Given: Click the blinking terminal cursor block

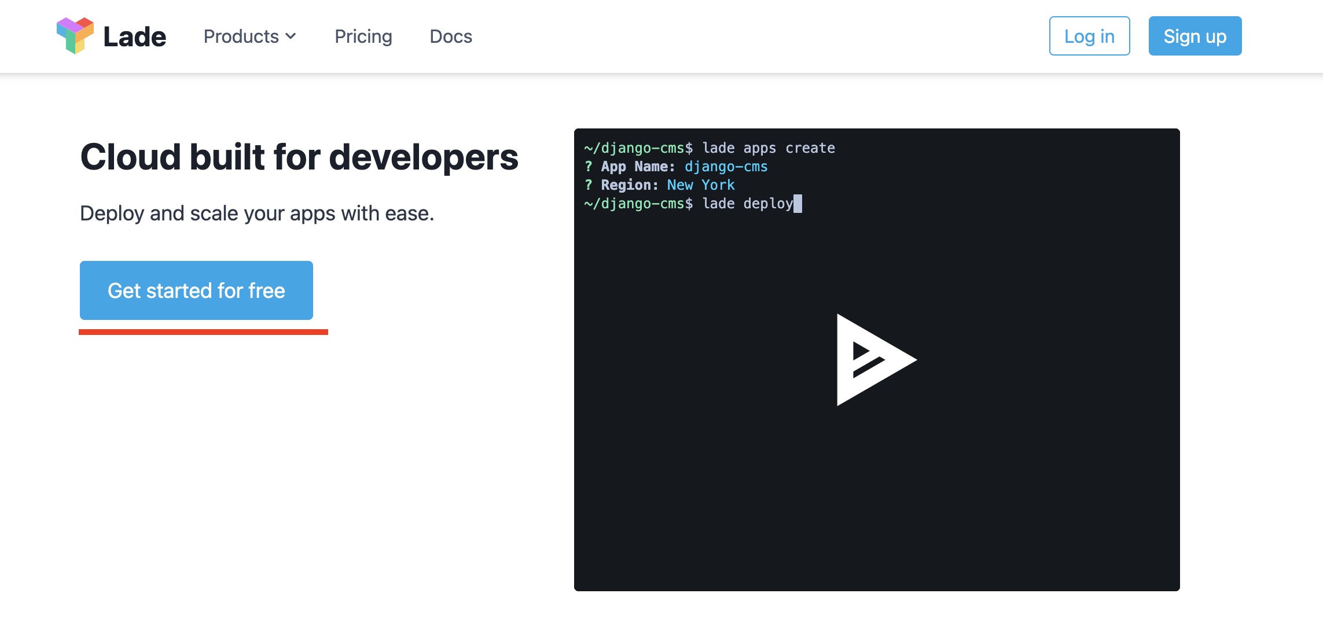Looking at the screenshot, I should [x=798, y=204].
